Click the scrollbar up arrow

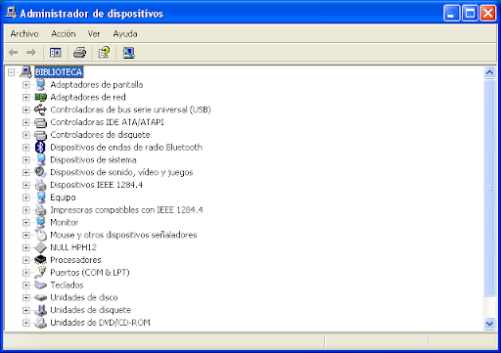point(489,72)
